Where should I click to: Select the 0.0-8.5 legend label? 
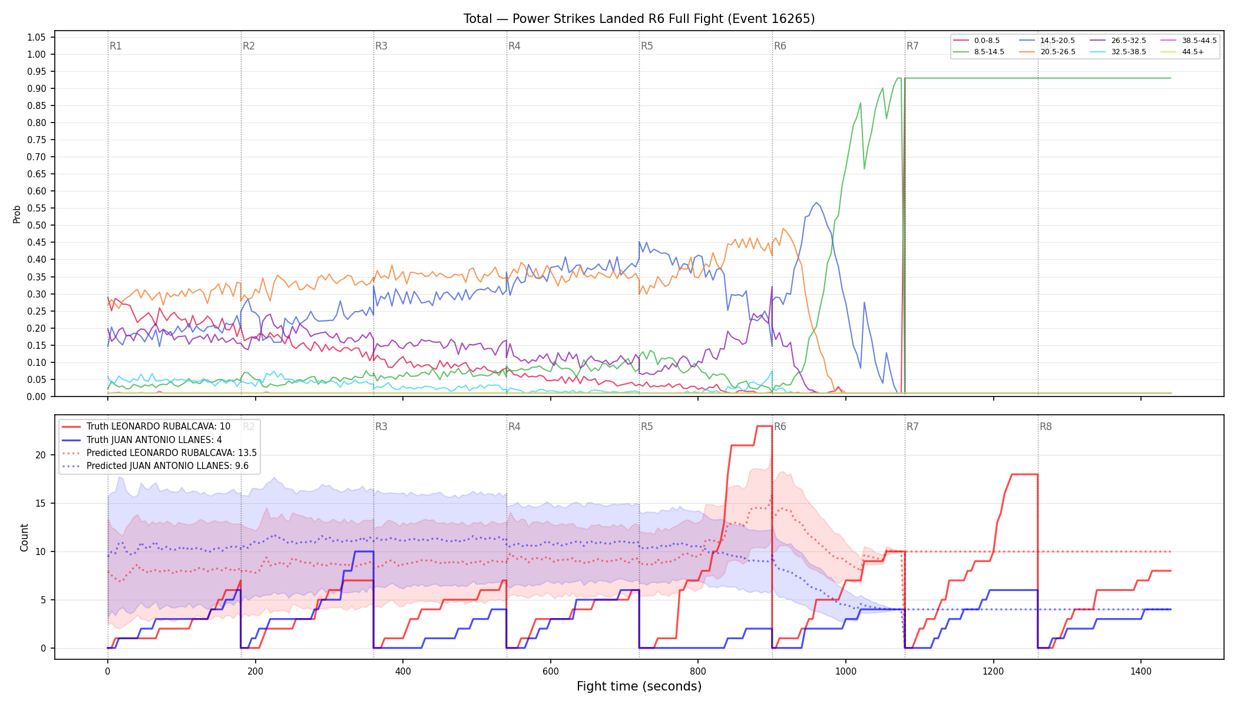click(987, 41)
